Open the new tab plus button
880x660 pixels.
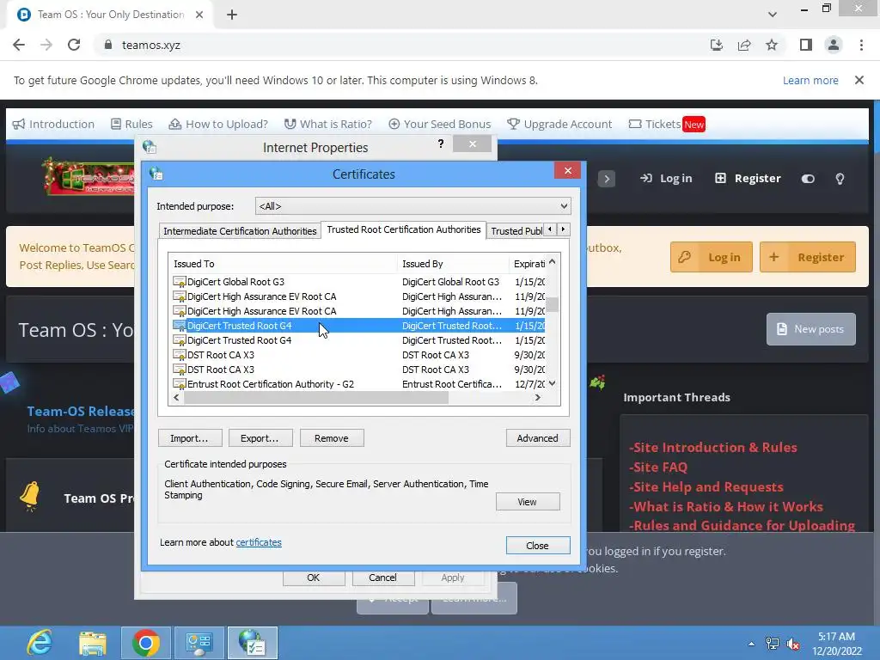[232, 15]
